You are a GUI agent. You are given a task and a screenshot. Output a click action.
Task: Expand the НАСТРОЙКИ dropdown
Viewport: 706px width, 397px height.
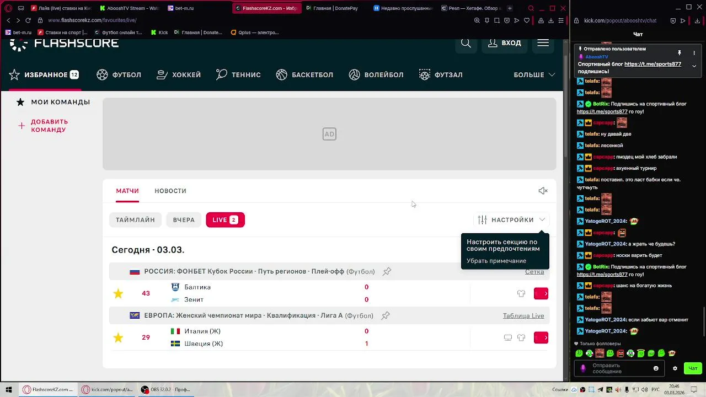pos(511,220)
